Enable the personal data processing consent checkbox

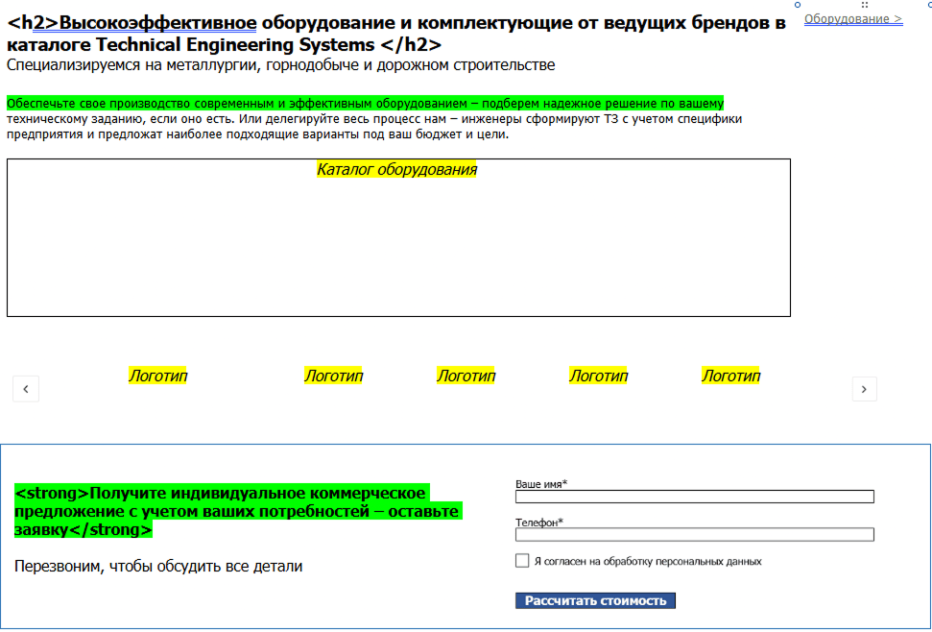pyautogui.click(x=521, y=559)
